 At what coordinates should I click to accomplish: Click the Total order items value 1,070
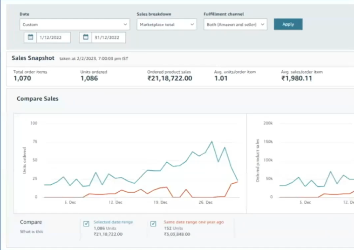(x=22, y=78)
